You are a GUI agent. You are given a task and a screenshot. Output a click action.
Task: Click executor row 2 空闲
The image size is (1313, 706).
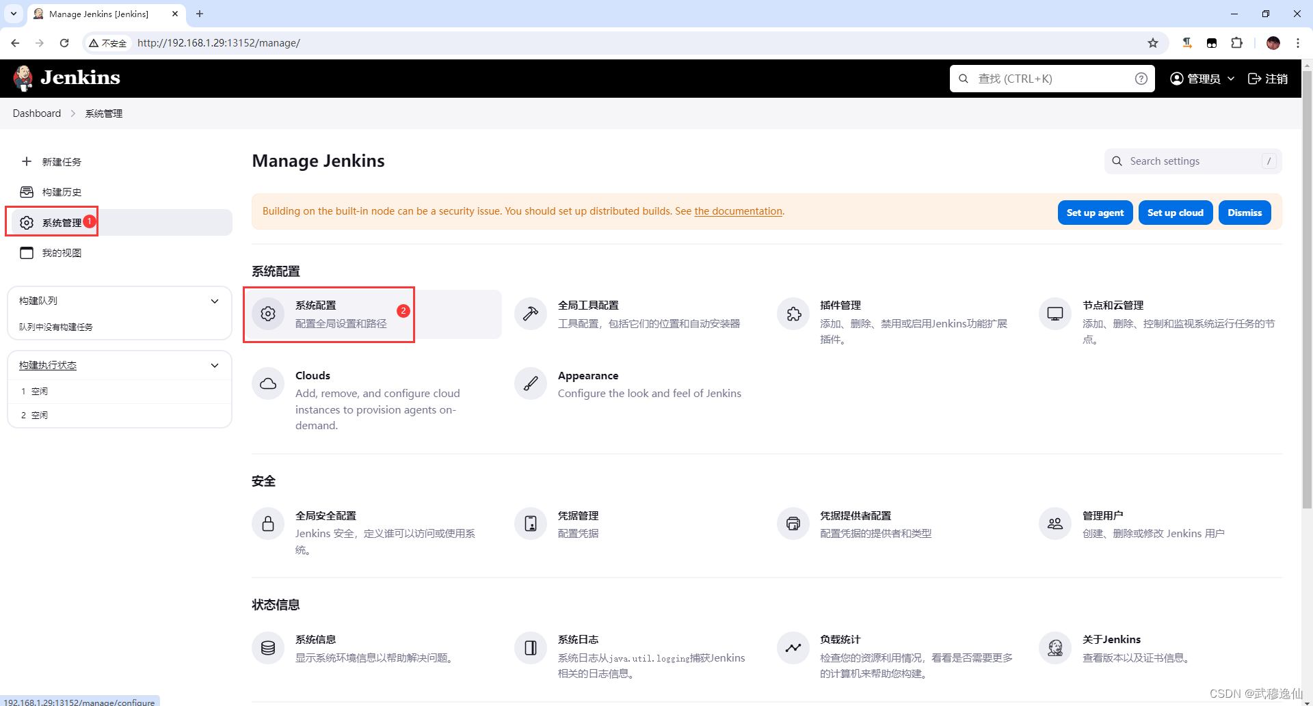coord(120,416)
